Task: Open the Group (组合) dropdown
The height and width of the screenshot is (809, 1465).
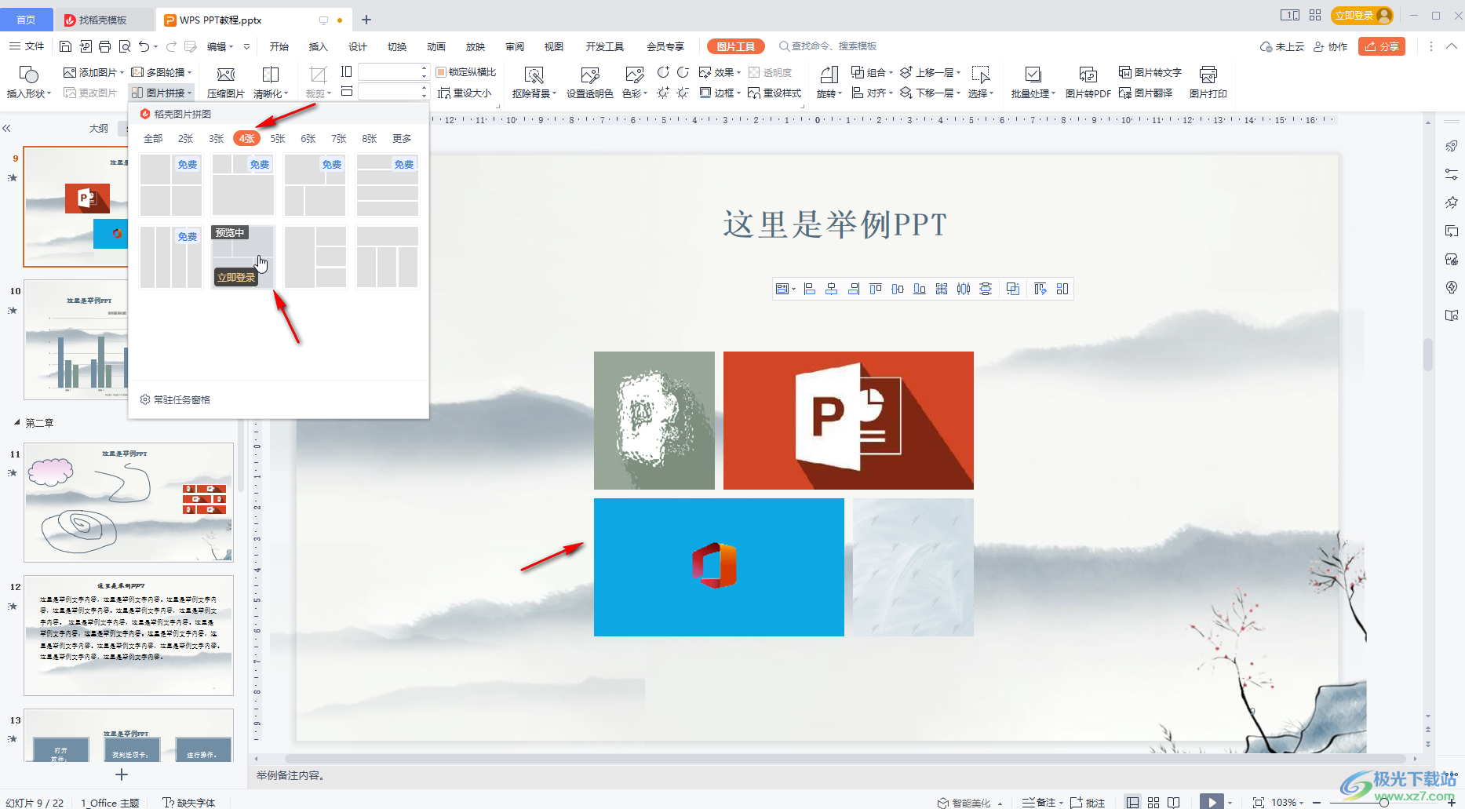Action: tap(873, 72)
